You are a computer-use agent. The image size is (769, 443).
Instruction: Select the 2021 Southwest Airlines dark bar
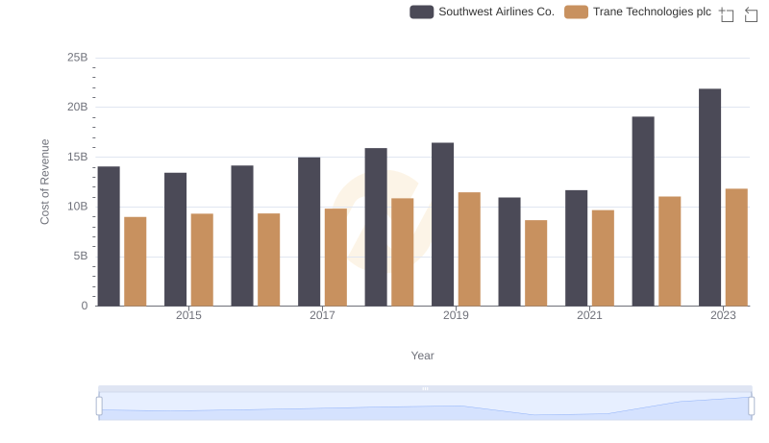(576, 248)
